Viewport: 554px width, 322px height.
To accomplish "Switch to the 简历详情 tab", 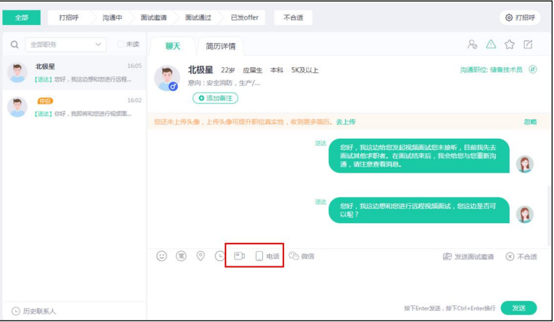I will click(x=221, y=46).
